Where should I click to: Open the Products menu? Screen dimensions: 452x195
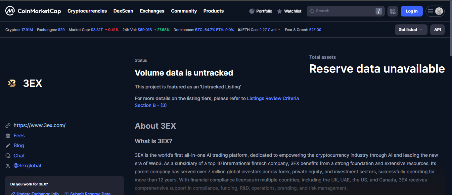pyautogui.click(x=213, y=11)
